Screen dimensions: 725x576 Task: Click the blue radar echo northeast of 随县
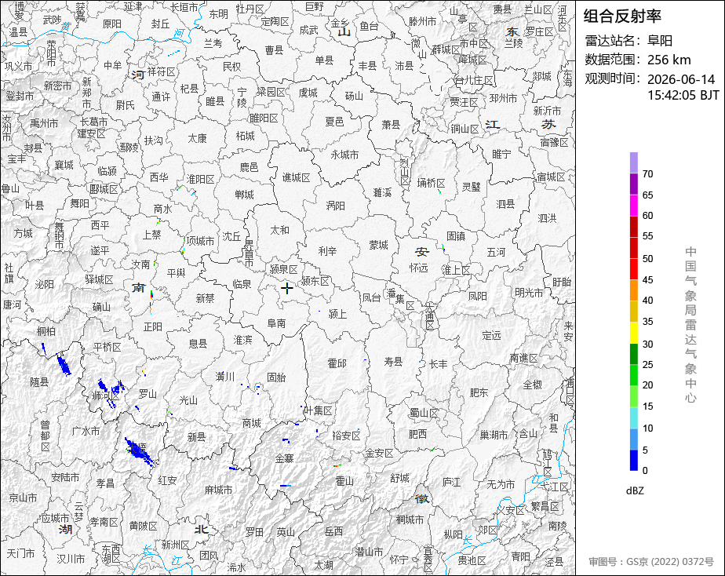click(64, 363)
